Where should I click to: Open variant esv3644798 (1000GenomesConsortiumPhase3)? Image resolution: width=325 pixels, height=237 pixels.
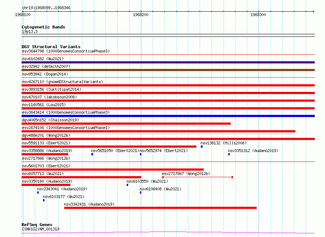(66, 51)
